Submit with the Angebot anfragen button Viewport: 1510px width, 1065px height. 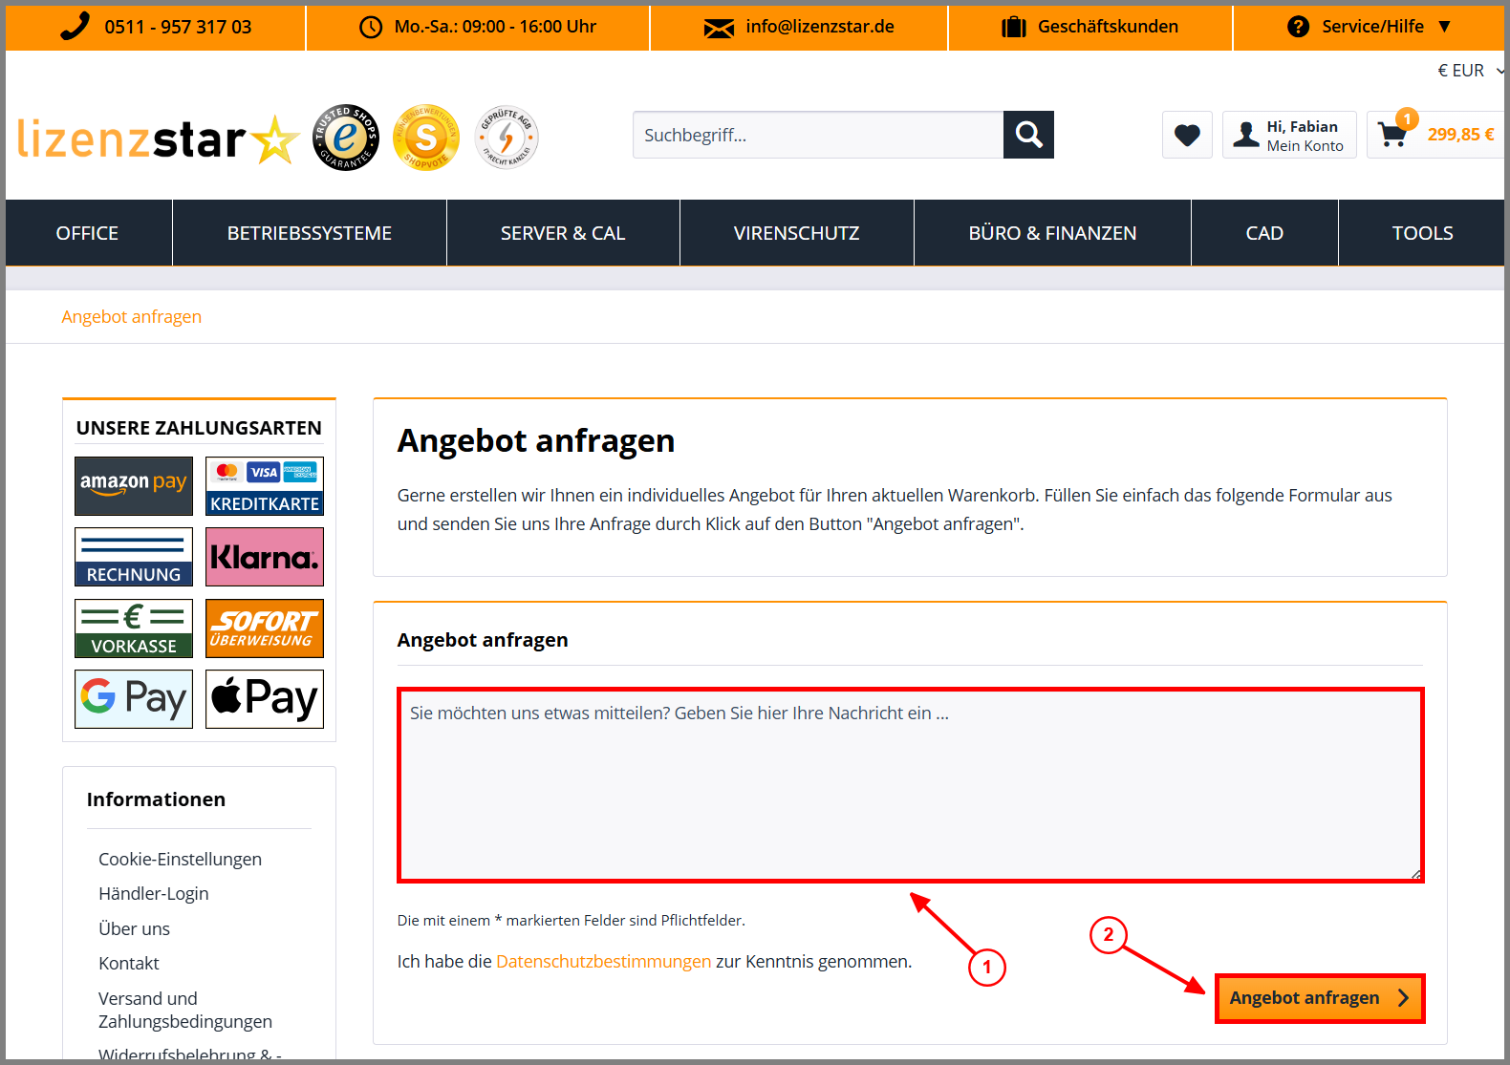tap(1320, 998)
